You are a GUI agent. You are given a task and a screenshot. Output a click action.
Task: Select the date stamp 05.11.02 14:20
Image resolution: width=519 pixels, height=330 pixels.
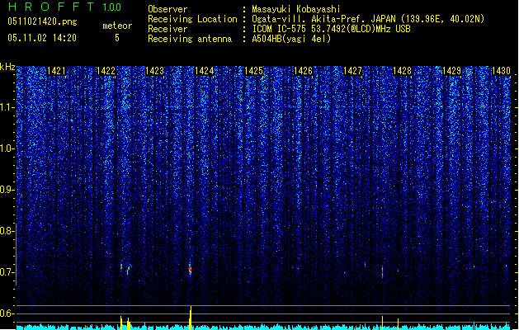pyautogui.click(x=42, y=38)
